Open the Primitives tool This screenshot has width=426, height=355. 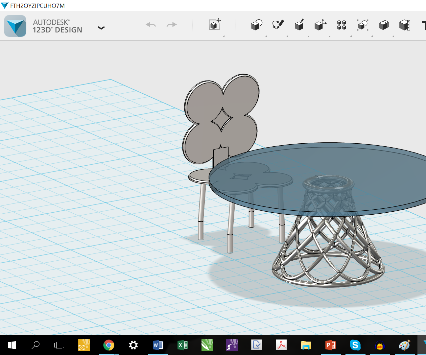pos(256,25)
